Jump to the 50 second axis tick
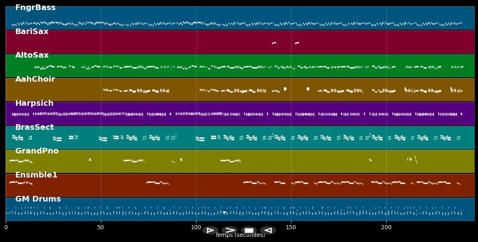The width and height of the screenshot is (478, 242). 101,228
